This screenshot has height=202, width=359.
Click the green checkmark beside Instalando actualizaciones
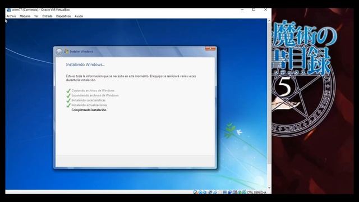68,105
